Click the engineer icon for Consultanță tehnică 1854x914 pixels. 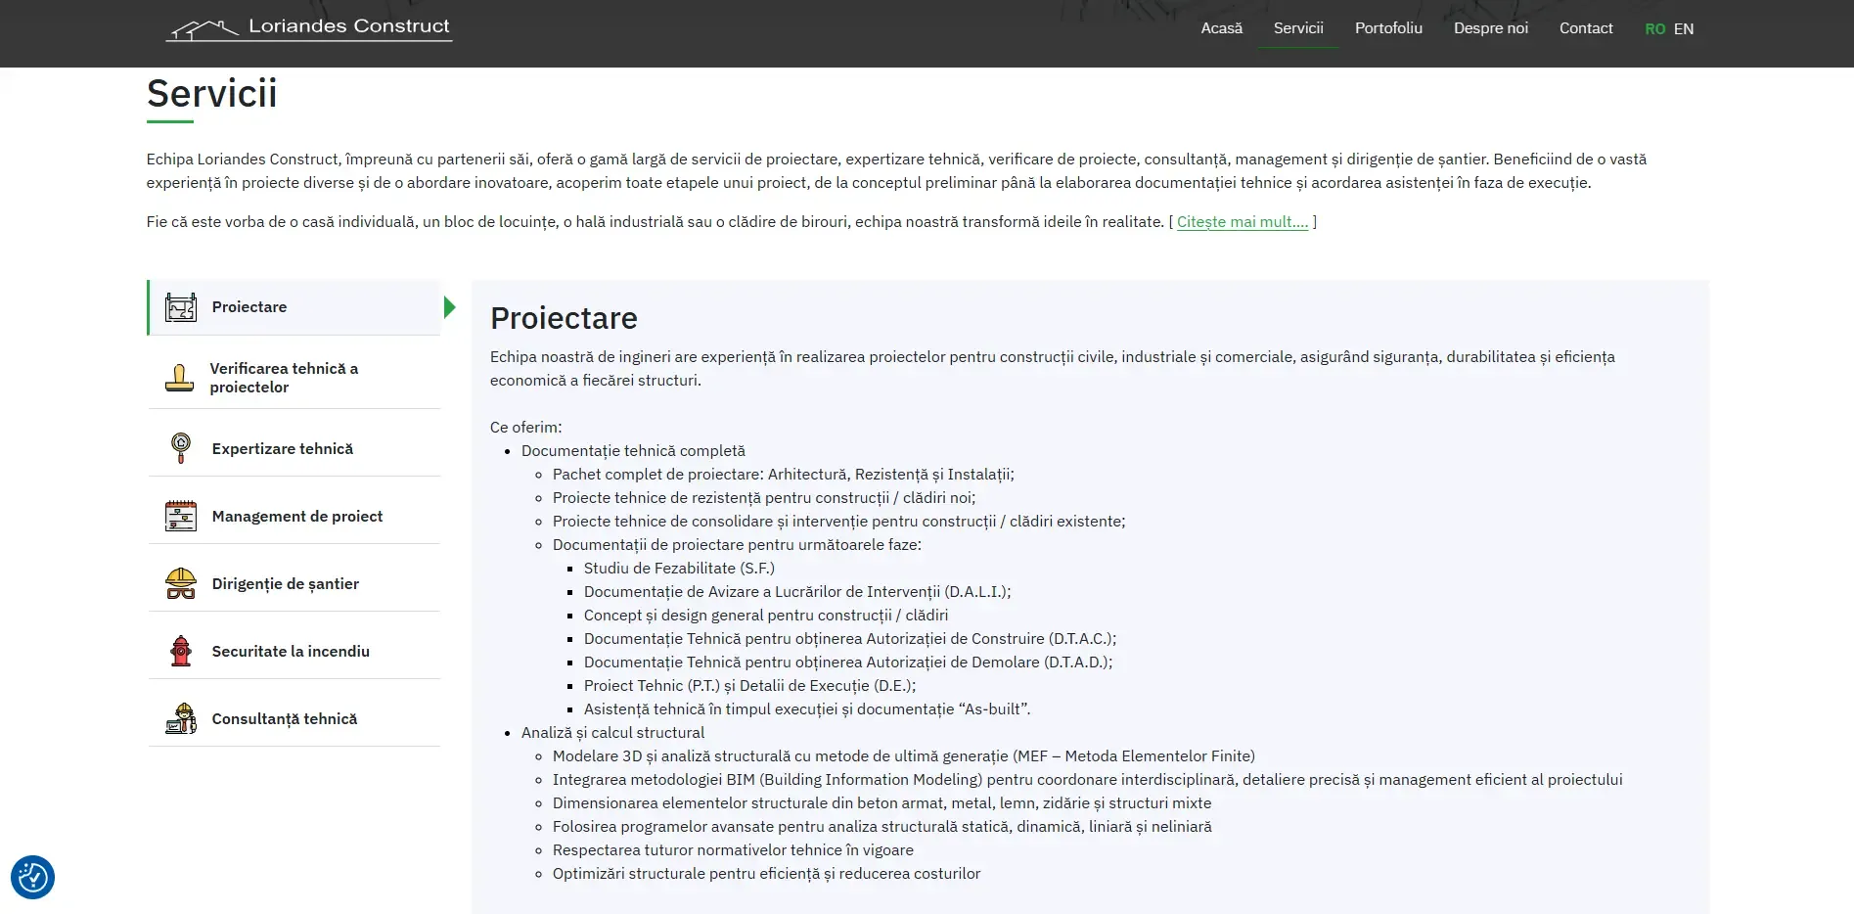[x=181, y=718]
